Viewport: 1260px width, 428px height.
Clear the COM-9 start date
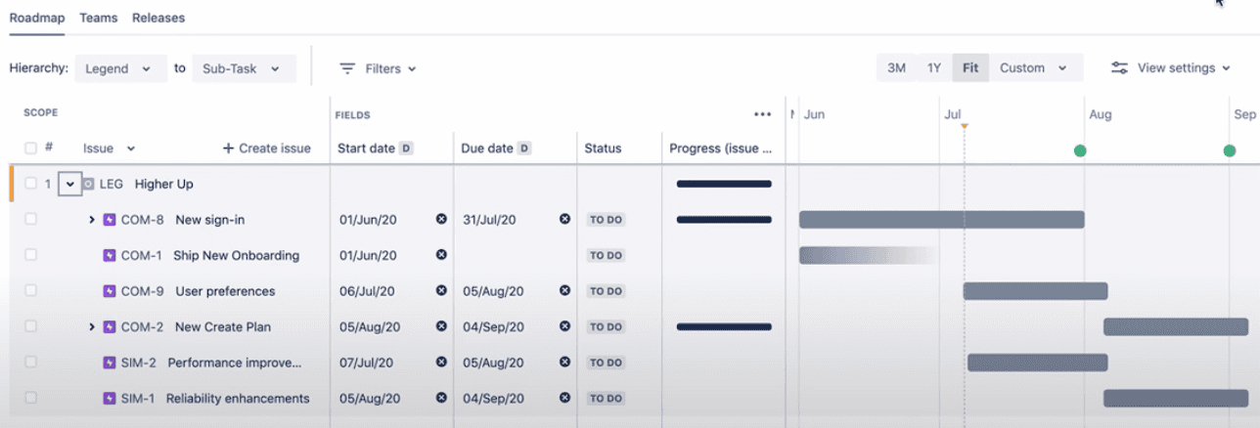[x=441, y=290]
